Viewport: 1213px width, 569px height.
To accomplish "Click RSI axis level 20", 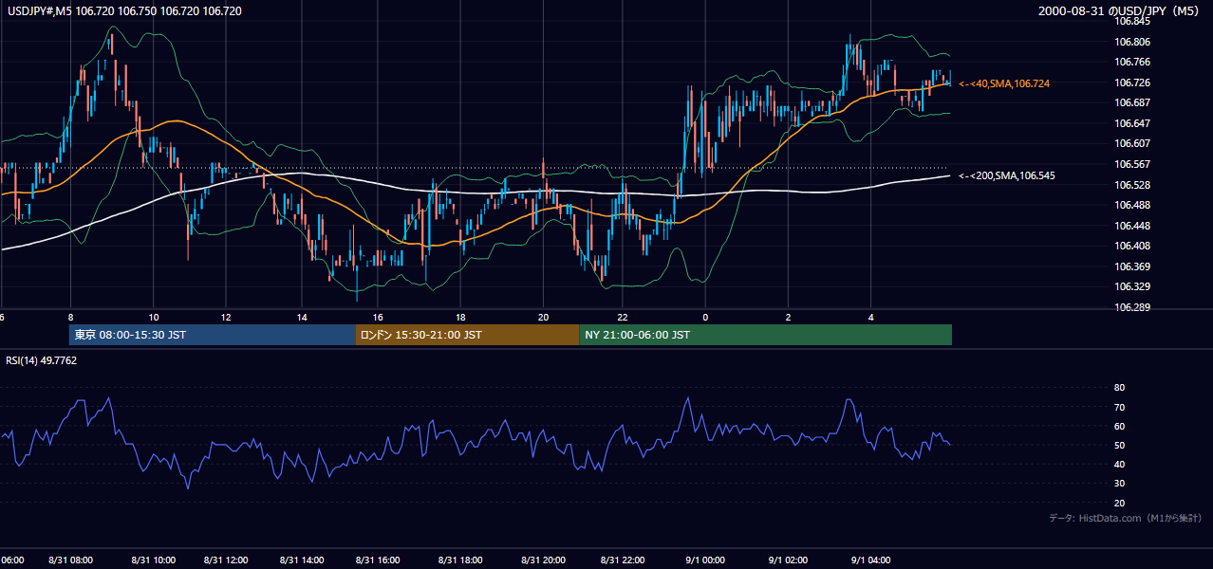I will [x=1120, y=503].
